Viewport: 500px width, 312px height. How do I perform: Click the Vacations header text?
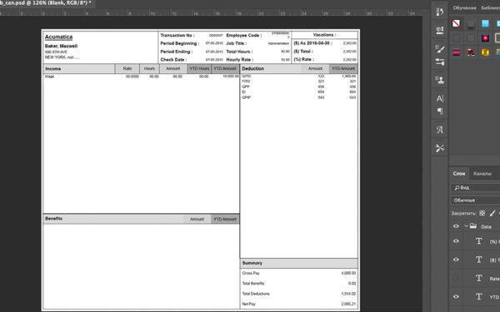tap(324, 35)
